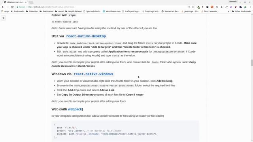Click the green circular extension icon
This screenshot has width=253, height=142.
point(245,7)
